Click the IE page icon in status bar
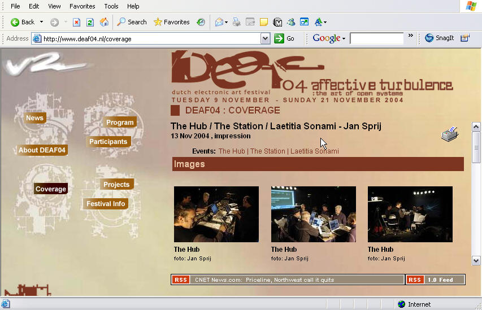This screenshot has height=310, width=482. coord(6,304)
